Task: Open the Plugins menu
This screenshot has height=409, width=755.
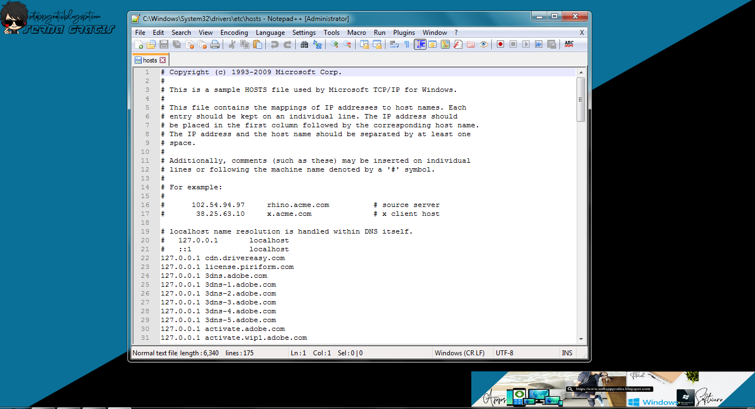Action: click(404, 33)
